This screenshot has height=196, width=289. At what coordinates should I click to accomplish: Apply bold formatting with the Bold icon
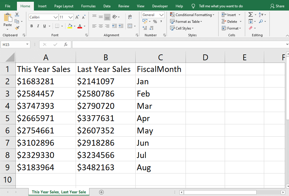point(32,26)
